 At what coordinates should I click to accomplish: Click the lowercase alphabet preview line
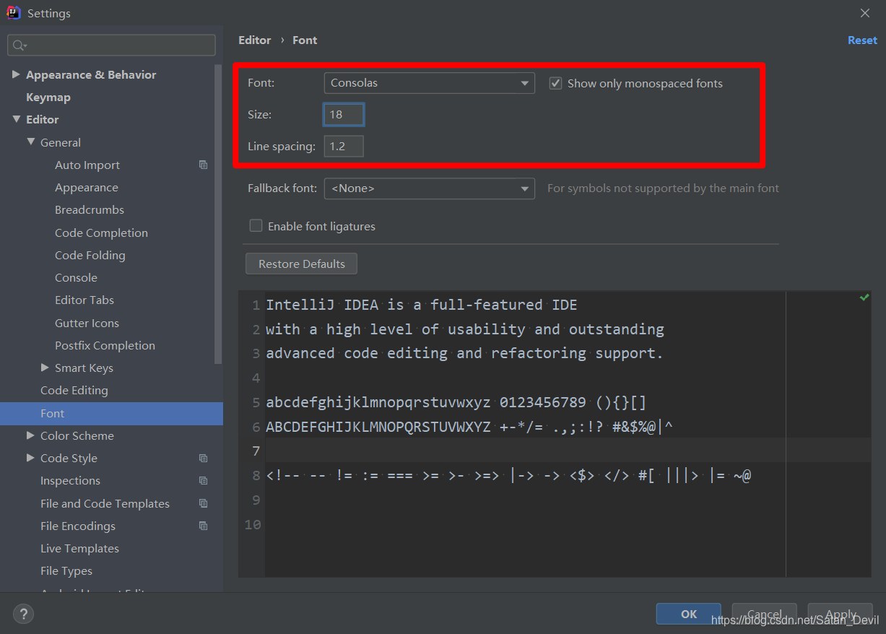click(456, 402)
